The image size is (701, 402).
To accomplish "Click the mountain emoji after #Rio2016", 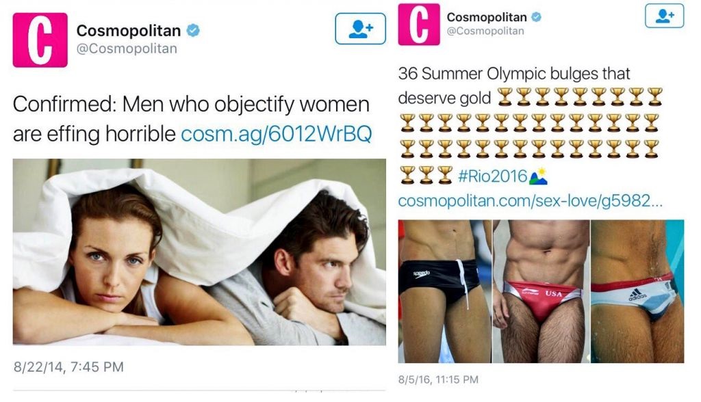I will [x=538, y=176].
